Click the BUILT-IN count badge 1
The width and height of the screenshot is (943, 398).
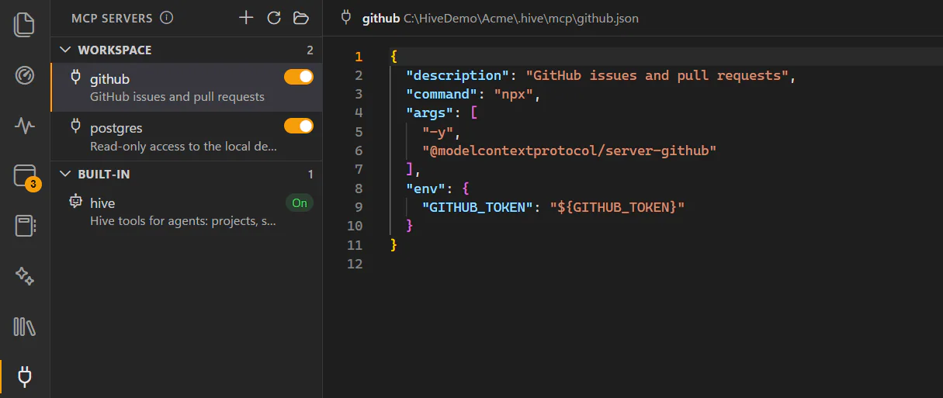310,174
